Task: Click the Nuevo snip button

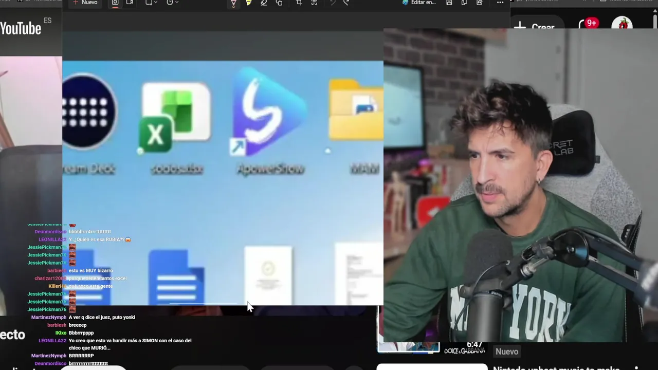Action: [85, 3]
